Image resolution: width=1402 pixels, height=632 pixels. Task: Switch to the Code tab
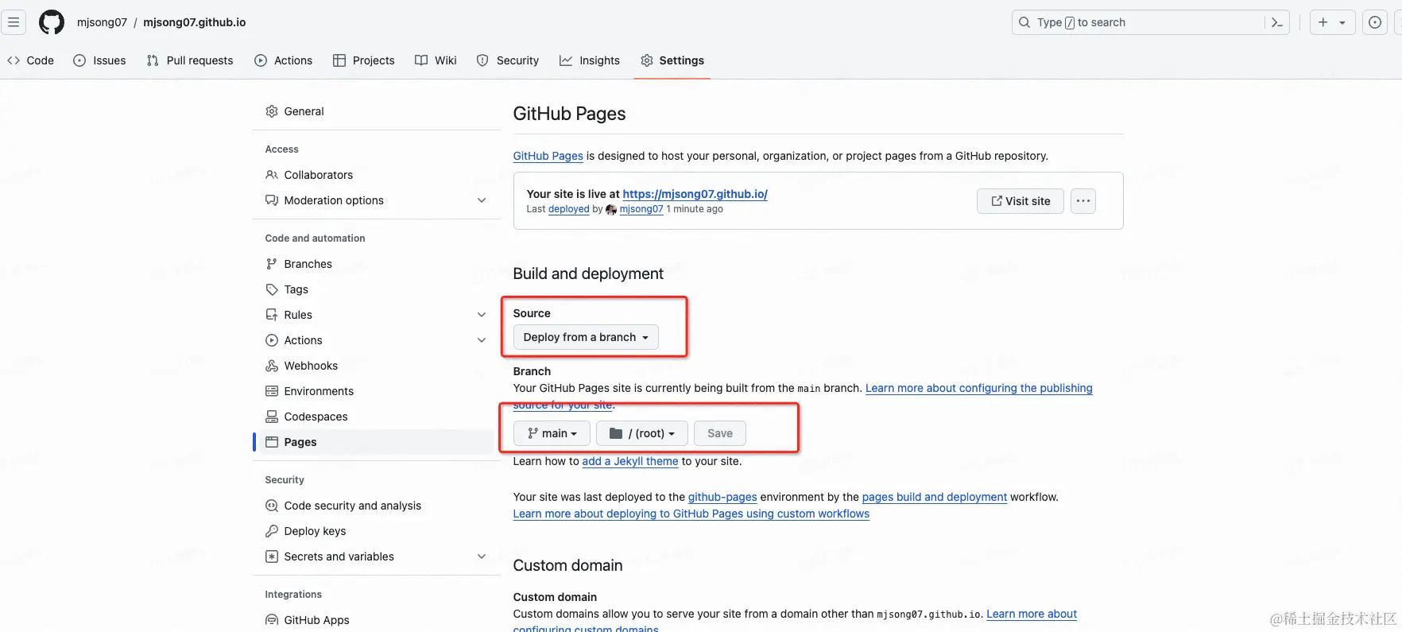30,60
